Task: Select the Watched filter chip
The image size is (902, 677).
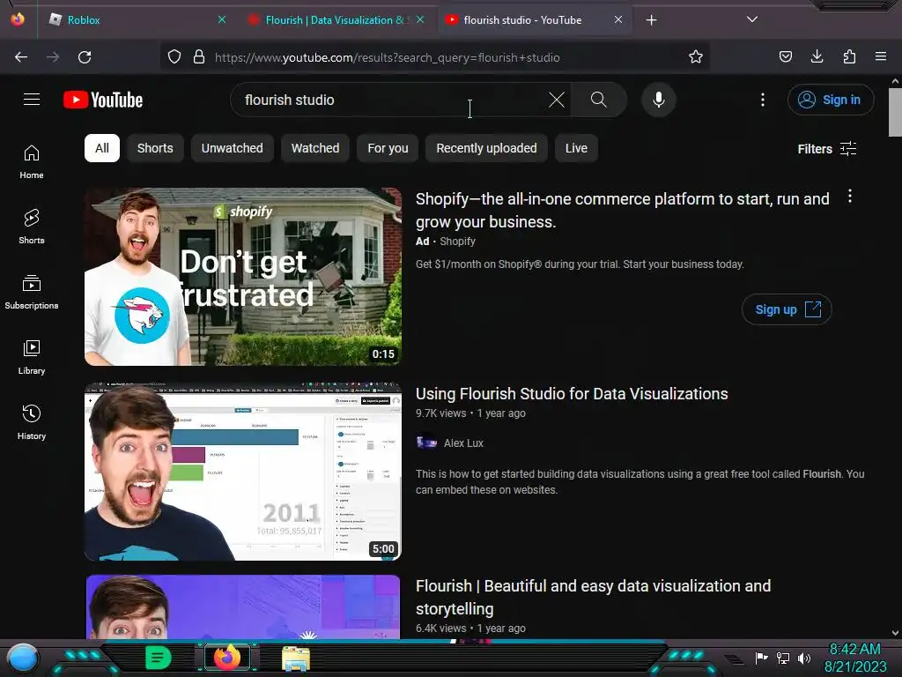Action: [x=315, y=148]
